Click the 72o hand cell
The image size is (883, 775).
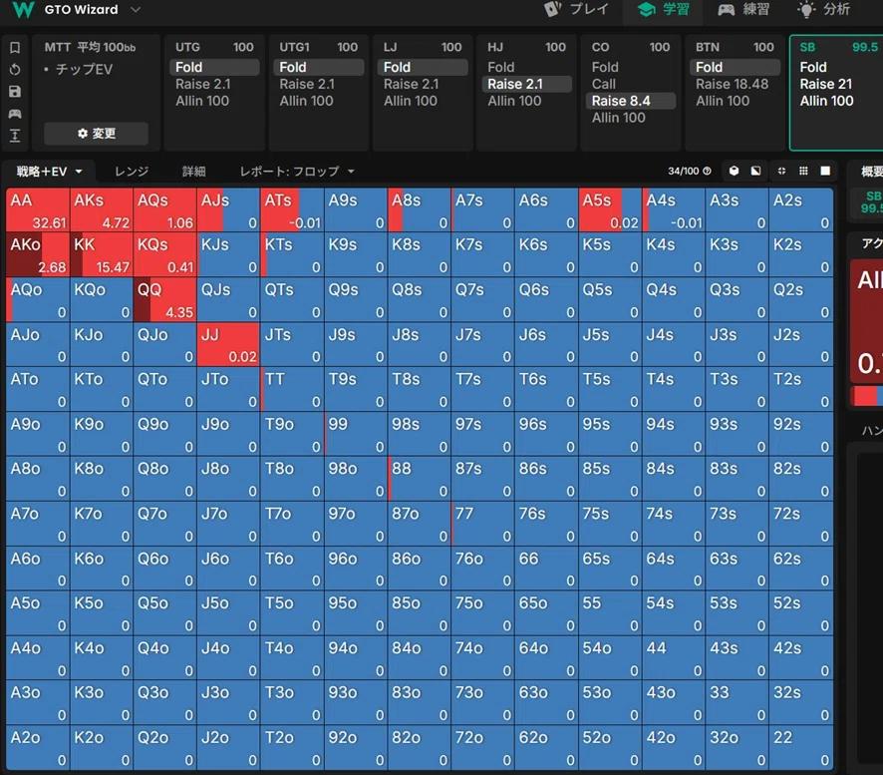(482, 747)
